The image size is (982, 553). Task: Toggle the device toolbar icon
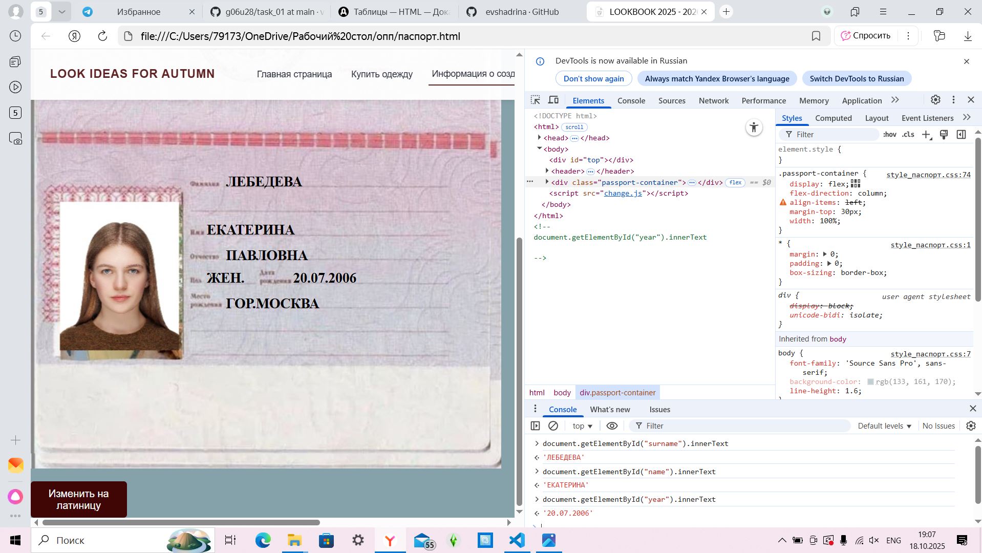point(553,100)
